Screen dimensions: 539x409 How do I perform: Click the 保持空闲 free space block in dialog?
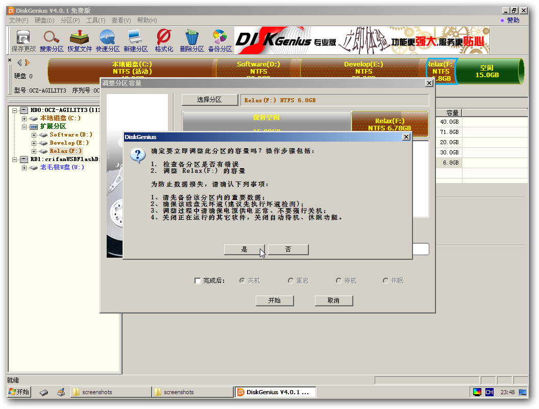coord(266,121)
